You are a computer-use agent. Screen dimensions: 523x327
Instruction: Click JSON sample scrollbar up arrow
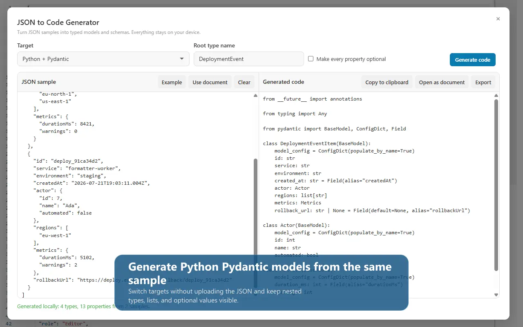click(x=256, y=96)
